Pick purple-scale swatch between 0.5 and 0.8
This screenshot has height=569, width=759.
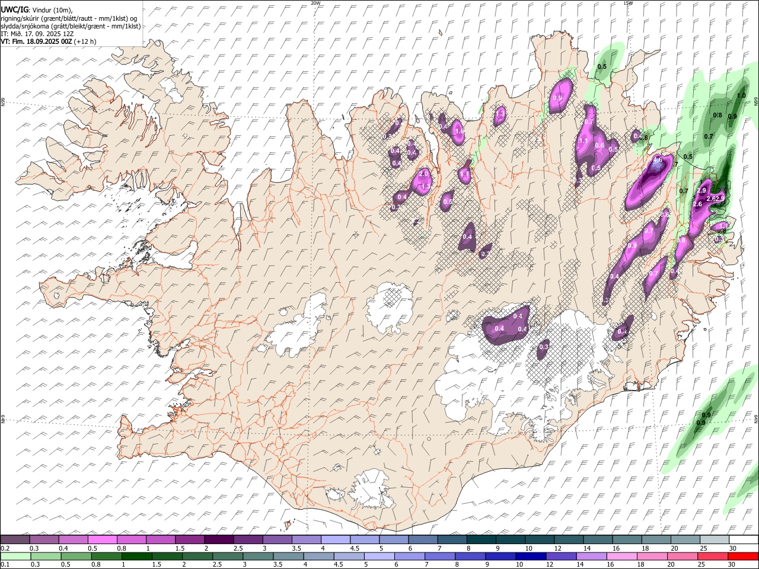click(102, 540)
